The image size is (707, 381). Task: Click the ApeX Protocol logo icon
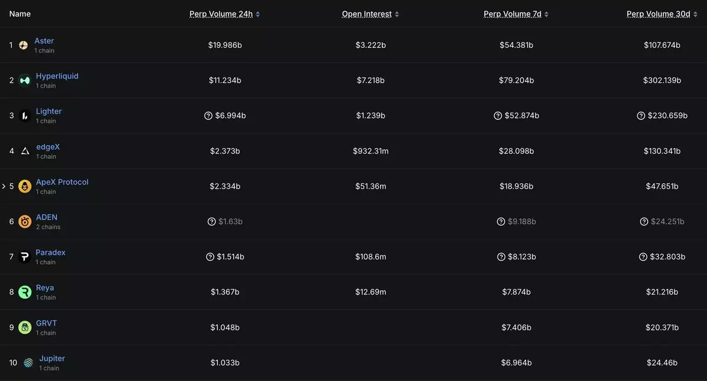point(25,186)
